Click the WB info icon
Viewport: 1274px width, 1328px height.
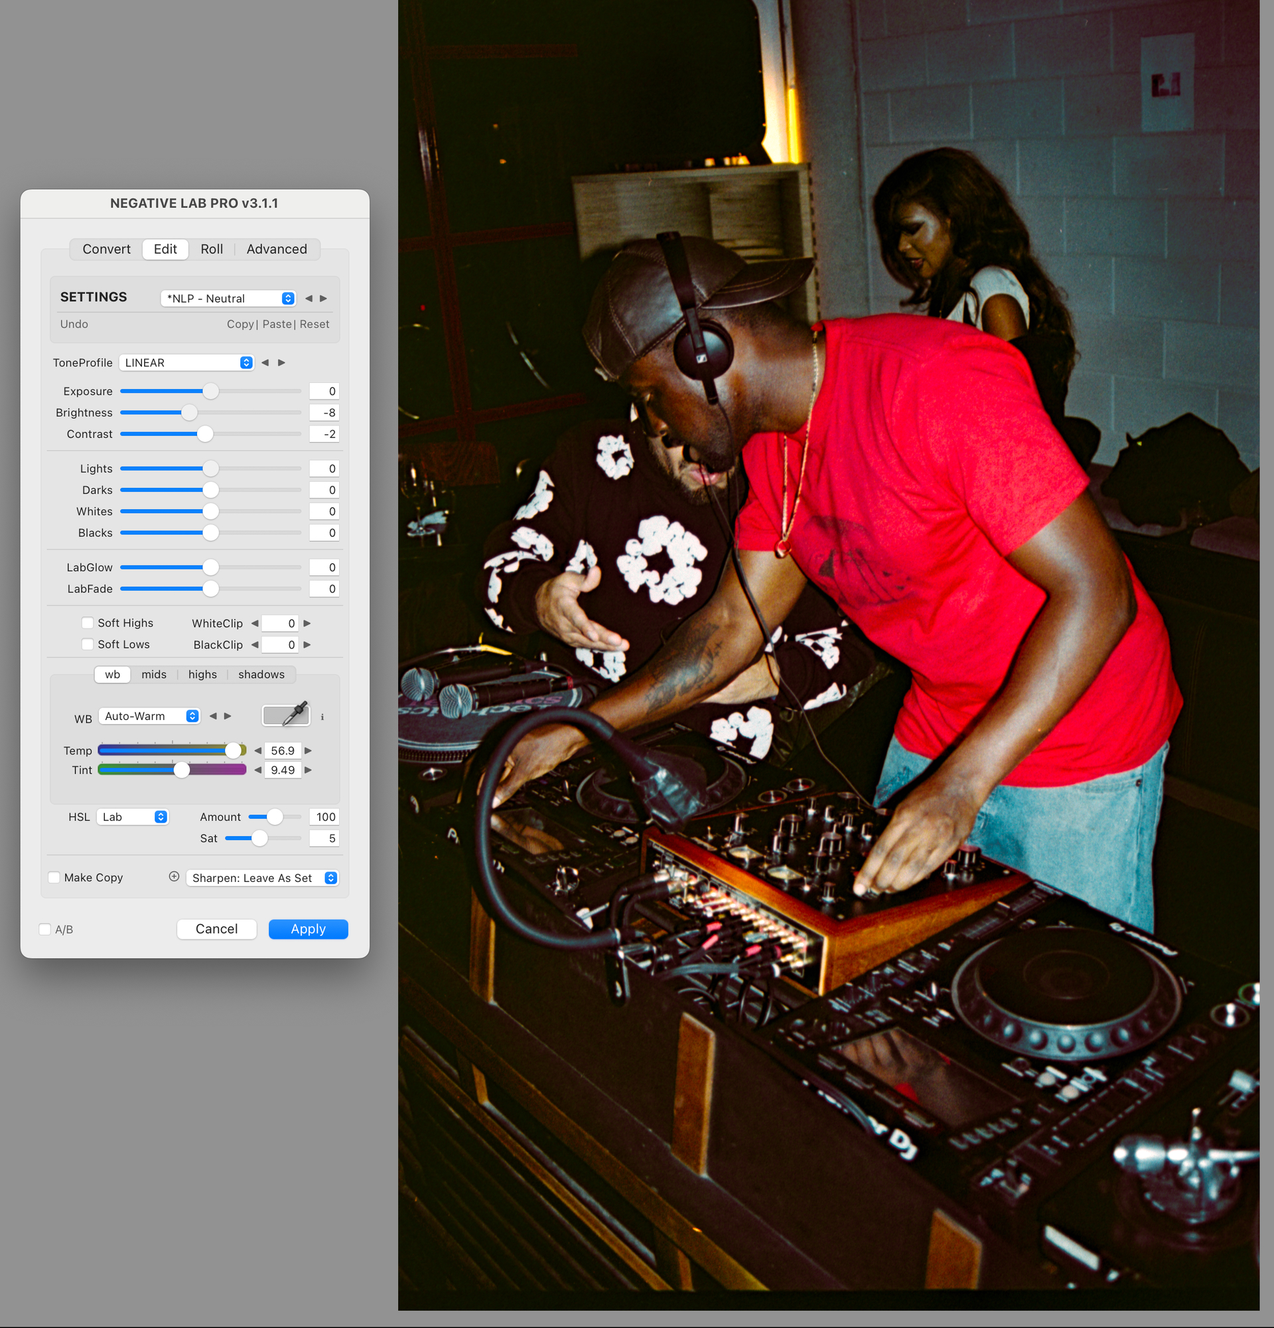pyautogui.click(x=322, y=717)
